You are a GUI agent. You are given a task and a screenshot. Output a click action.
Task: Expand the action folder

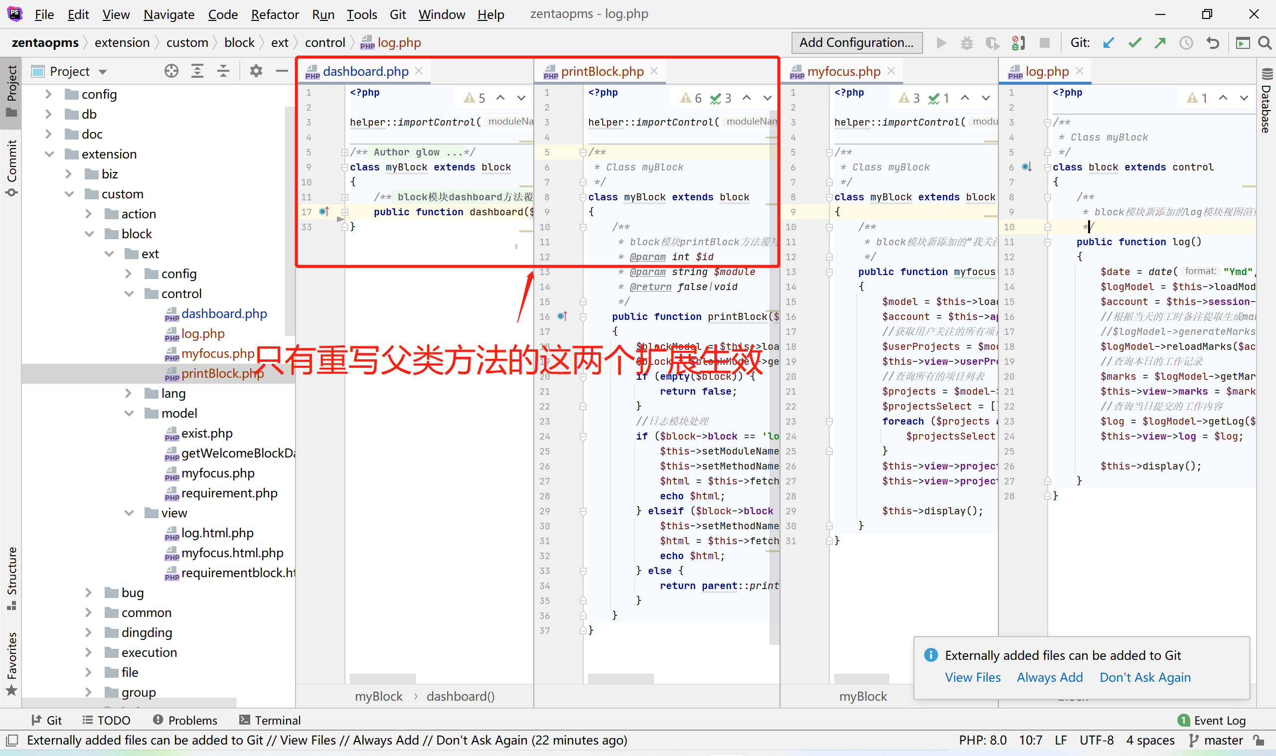coord(88,213)
